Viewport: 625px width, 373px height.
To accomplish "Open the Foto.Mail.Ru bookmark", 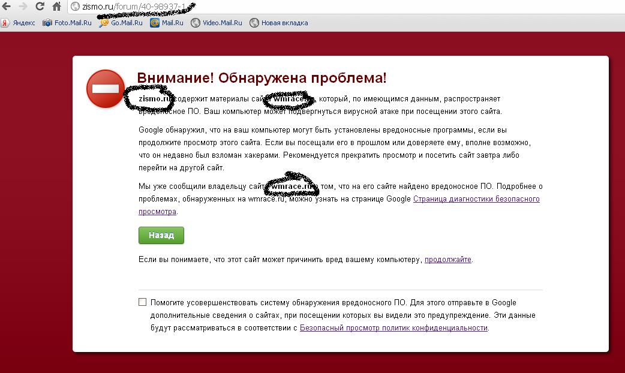I will pyautogui.click(x=67, y=23).
